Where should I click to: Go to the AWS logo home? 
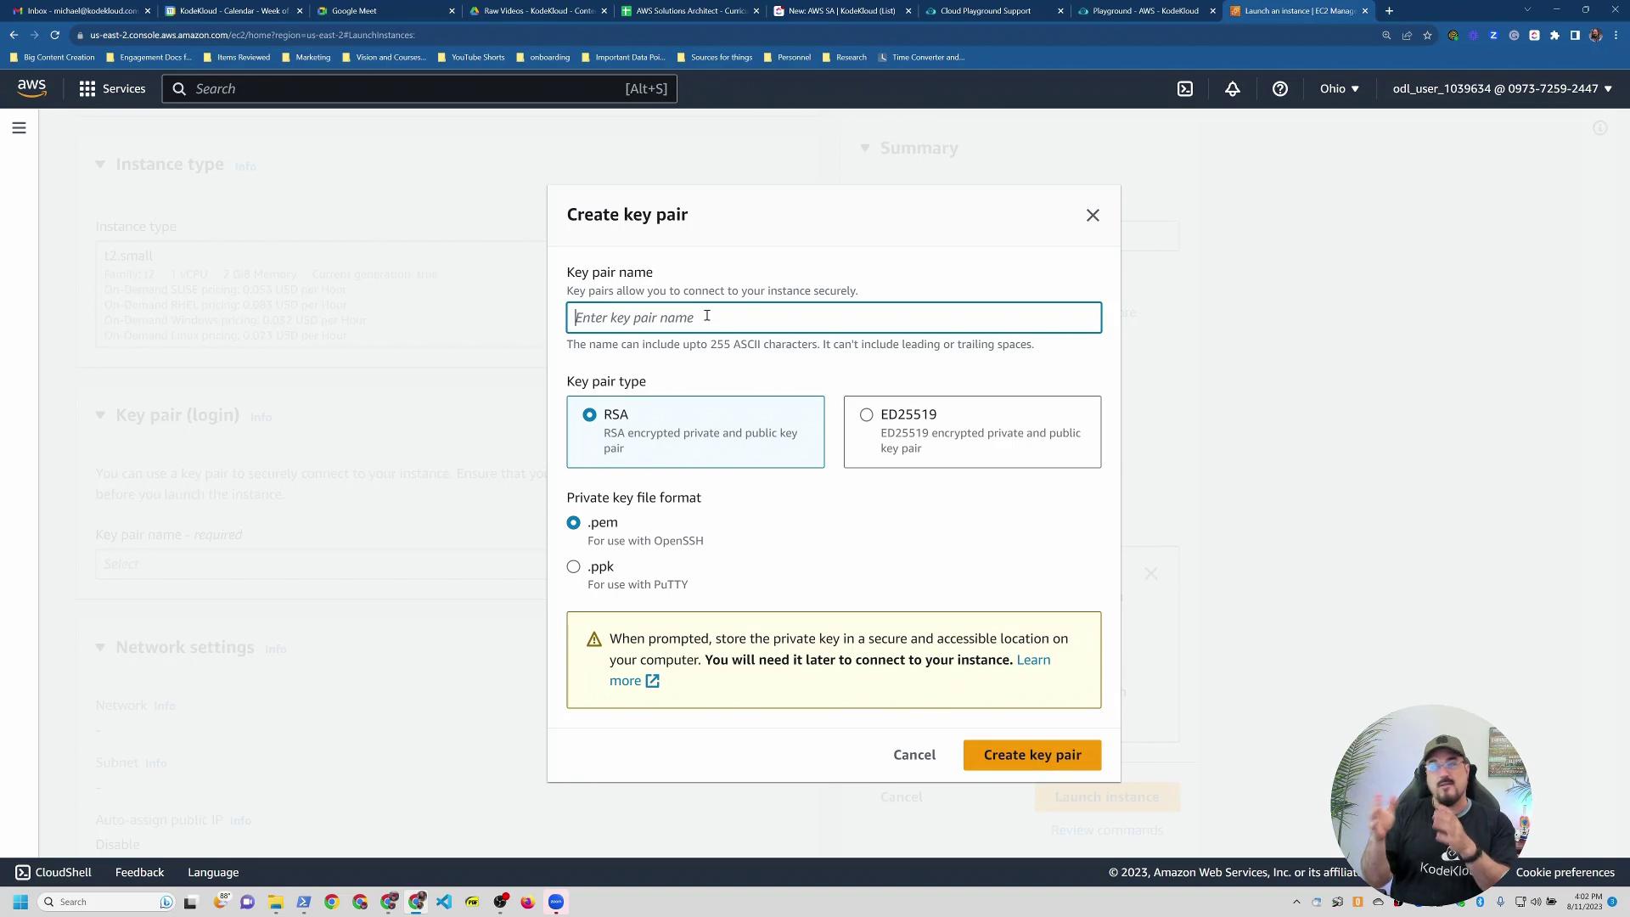[31, 88]
